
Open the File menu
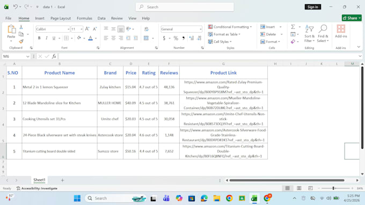9,18
